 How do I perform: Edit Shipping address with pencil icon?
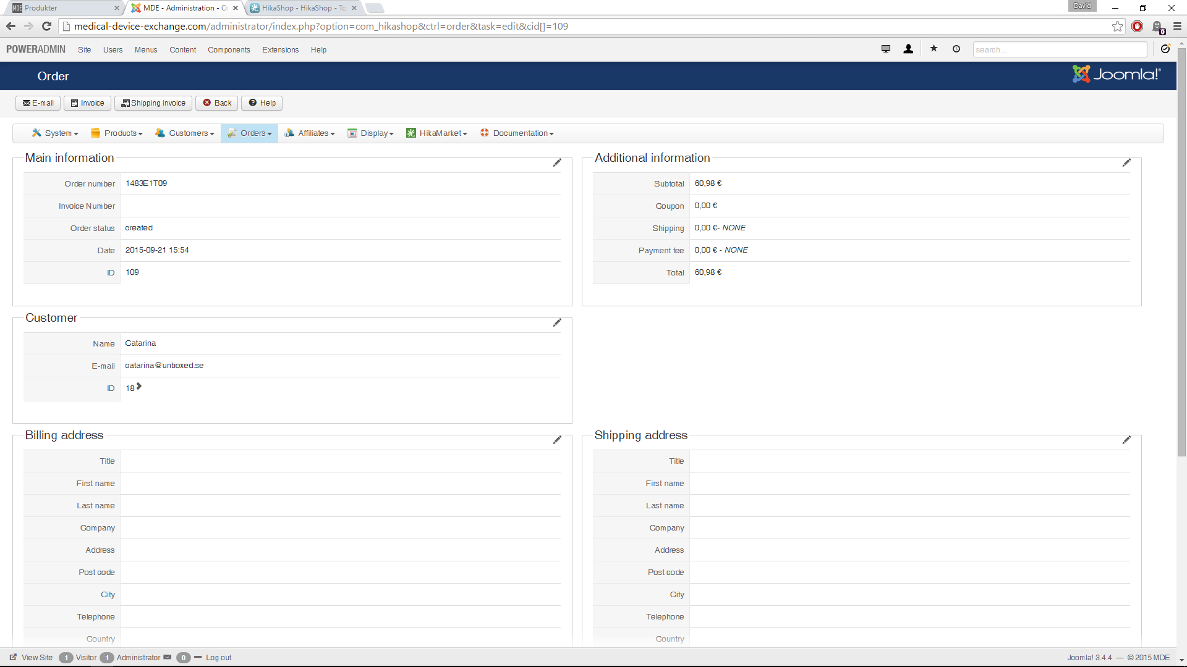click(x=1126, y=440)
